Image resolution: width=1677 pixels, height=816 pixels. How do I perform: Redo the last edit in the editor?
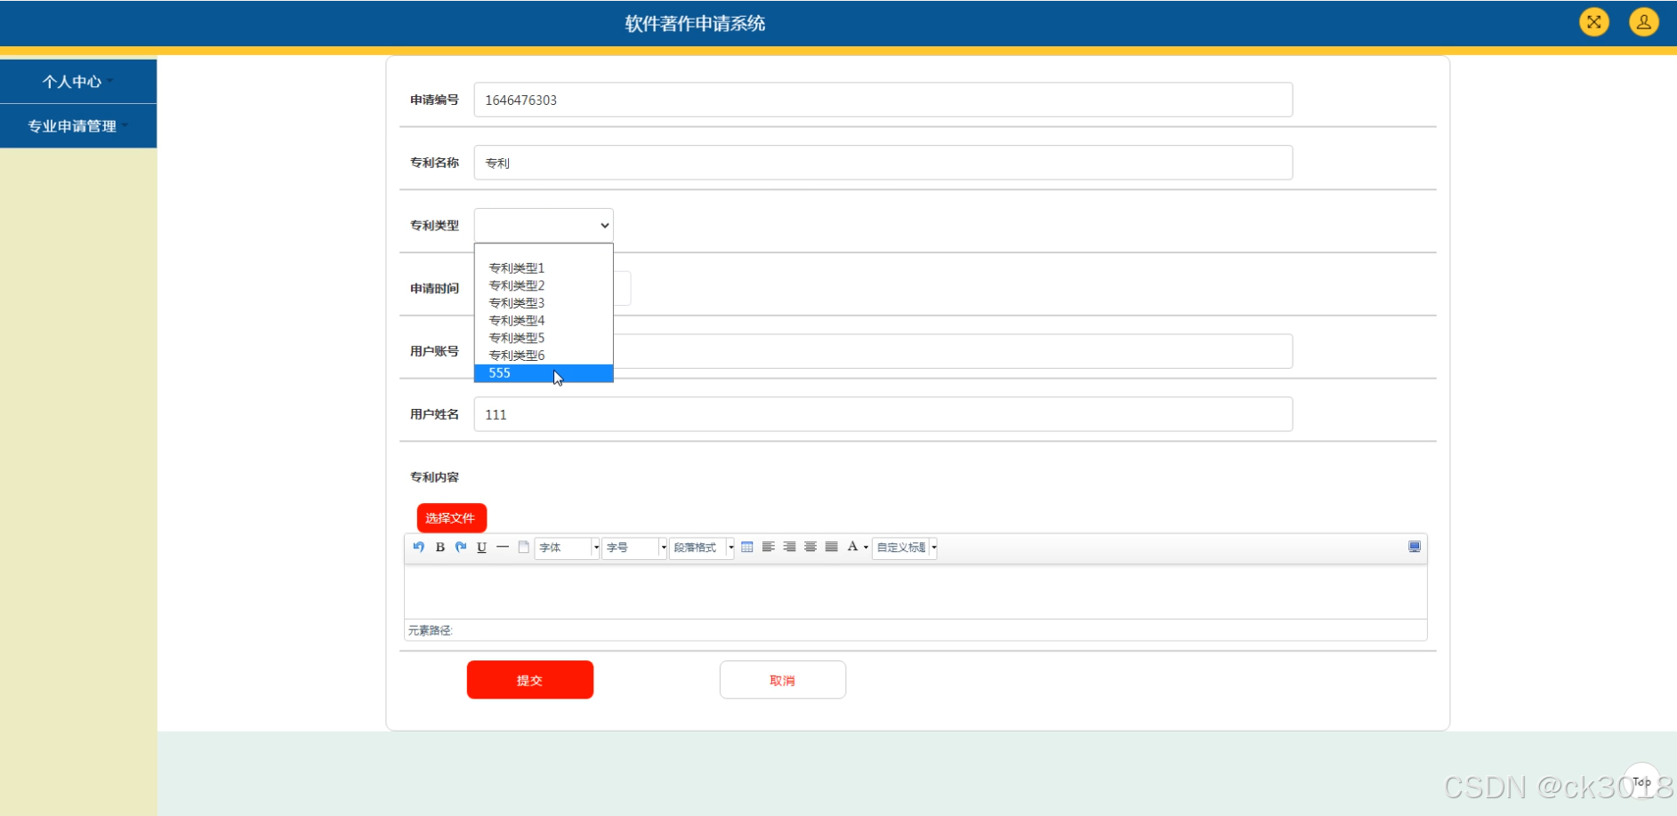(460, 547)
